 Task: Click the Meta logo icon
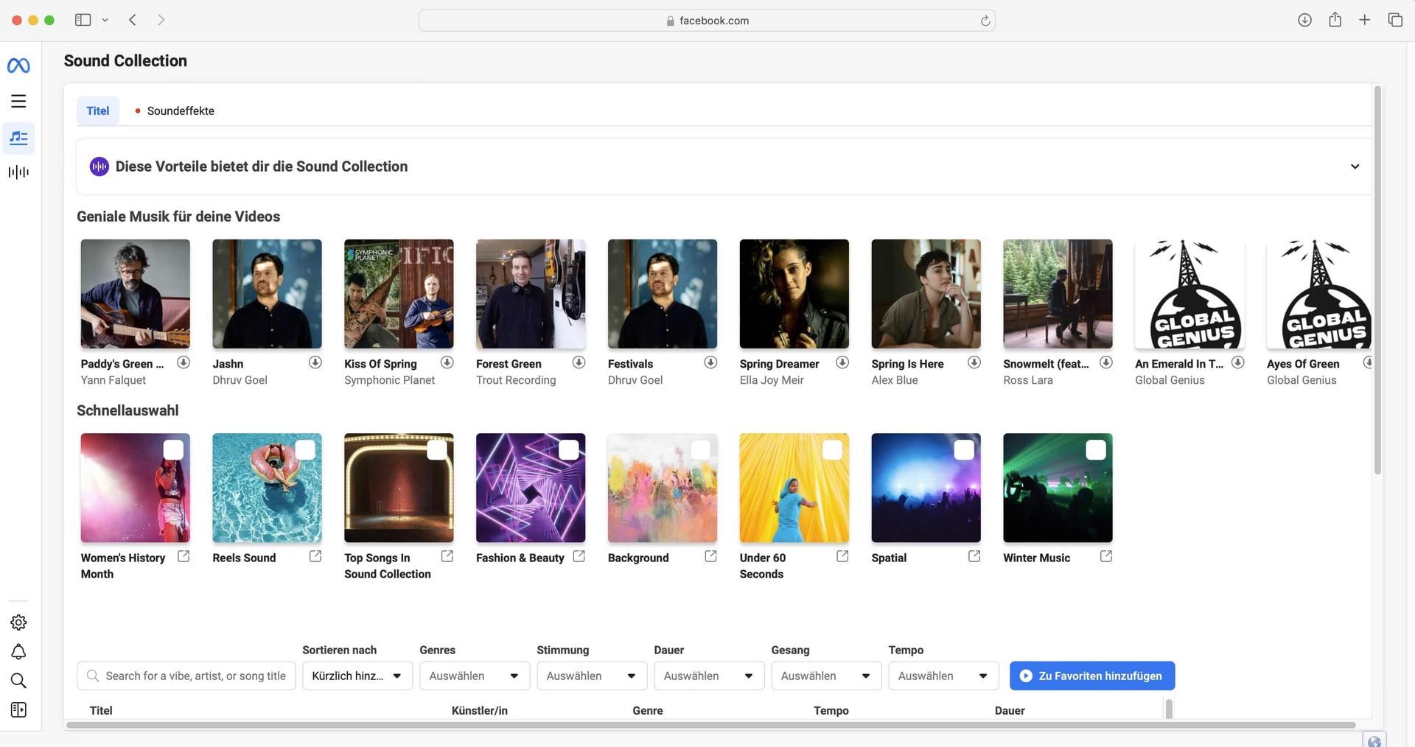click(x=18, y=66)
